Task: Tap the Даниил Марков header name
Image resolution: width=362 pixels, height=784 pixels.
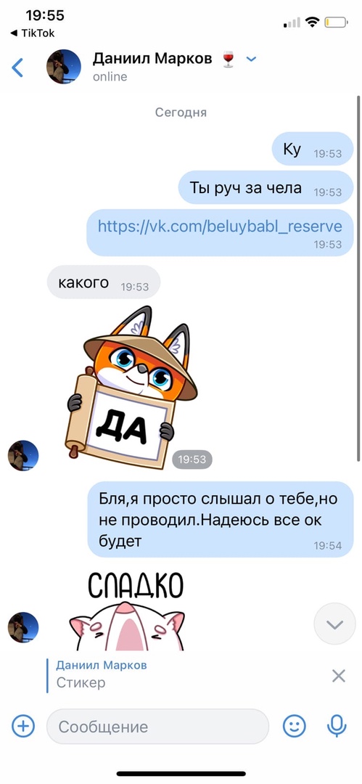Action: click(x=152, y=59)
